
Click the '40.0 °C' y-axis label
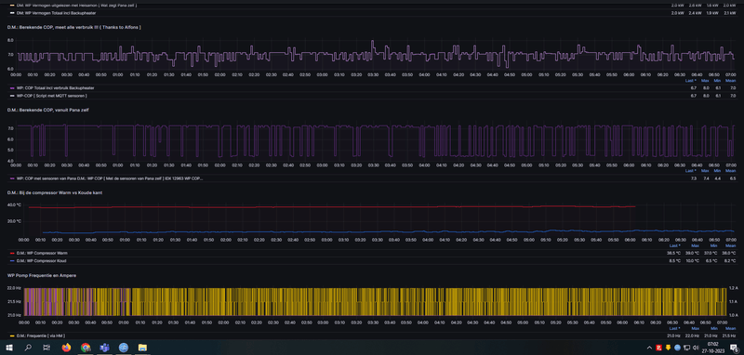click(x=14, y=204)
